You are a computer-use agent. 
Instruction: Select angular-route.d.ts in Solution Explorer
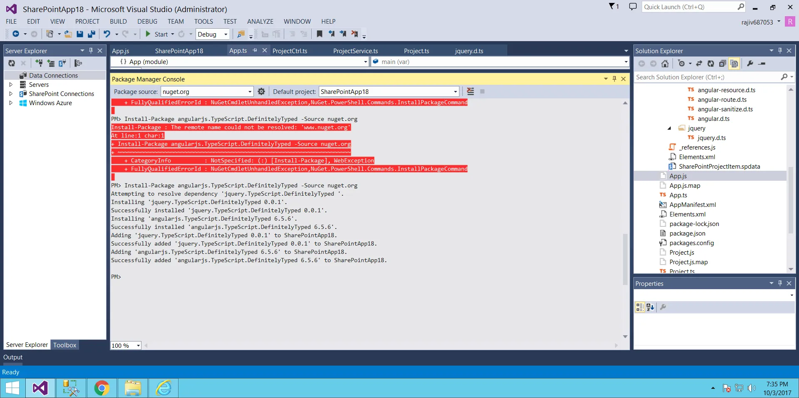click(x=722, y=100)
